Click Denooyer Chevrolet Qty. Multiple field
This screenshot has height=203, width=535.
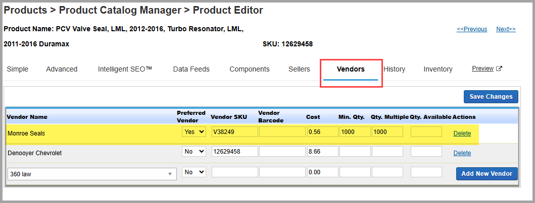coord(387,152)
